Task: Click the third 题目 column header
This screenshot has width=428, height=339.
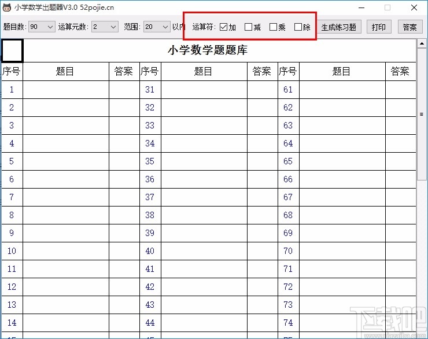Action: pos(342,72)
